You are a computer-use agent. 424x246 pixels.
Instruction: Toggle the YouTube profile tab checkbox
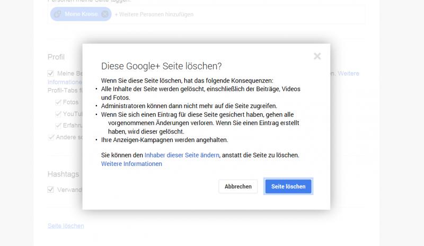(58, 113)
